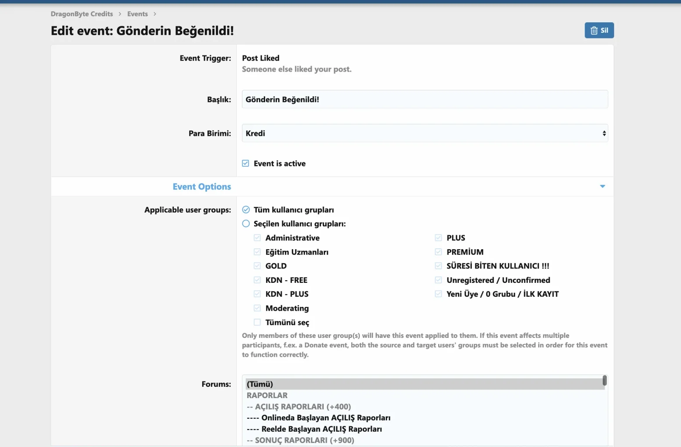Go to the Events breadcrumb link

coord(138,14)
